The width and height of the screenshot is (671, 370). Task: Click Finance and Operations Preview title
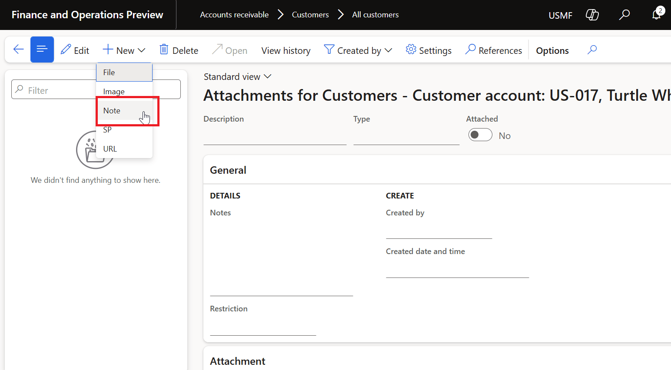click(x=87, y=15)
